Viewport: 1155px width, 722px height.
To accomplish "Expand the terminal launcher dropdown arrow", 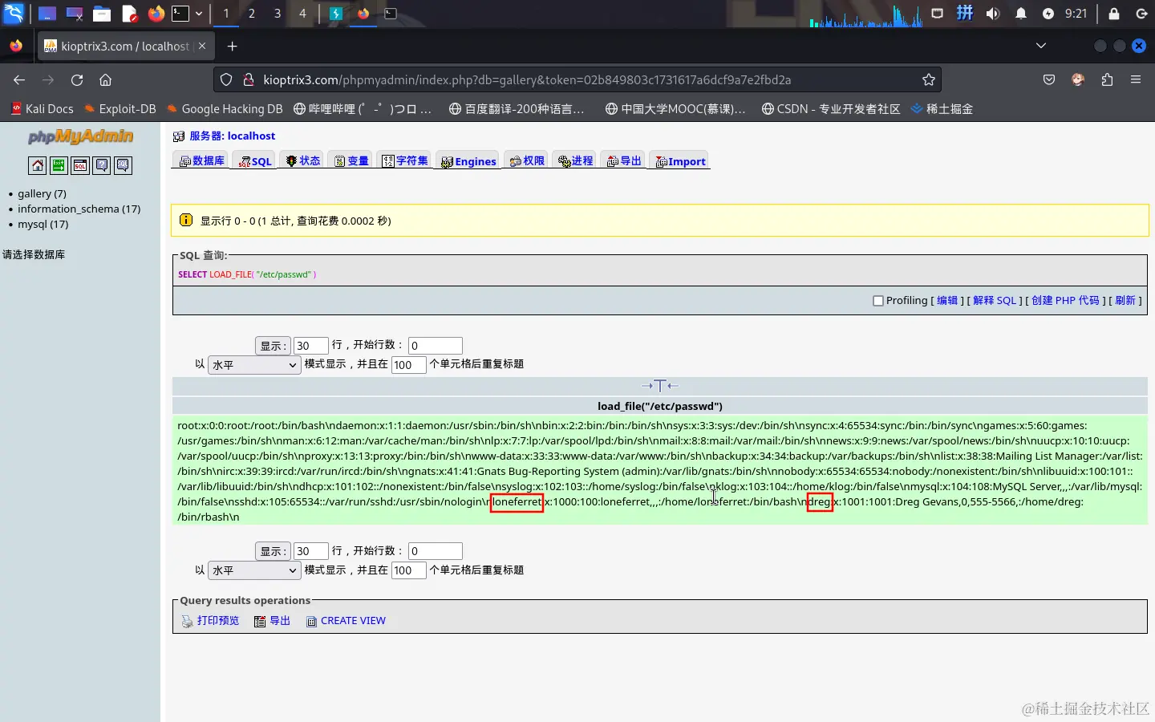I will point(199,14).
